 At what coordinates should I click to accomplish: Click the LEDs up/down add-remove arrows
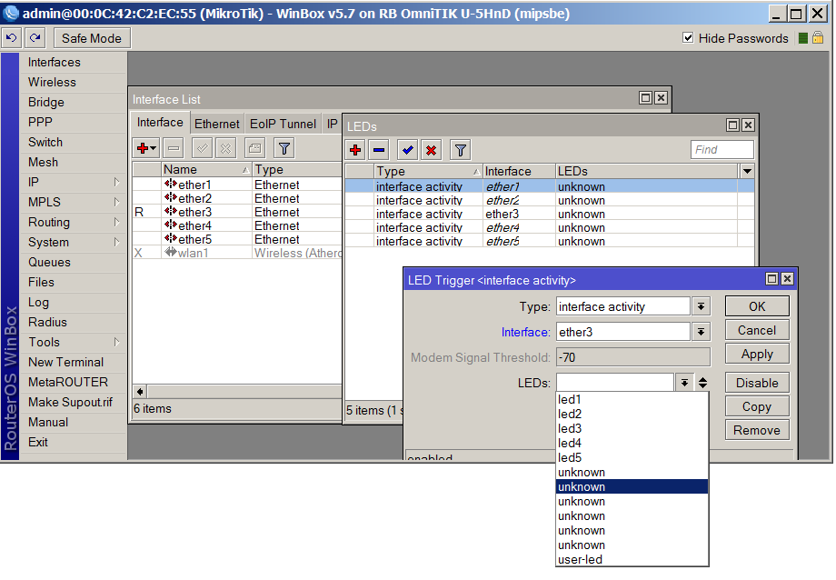tap(702, 383)
